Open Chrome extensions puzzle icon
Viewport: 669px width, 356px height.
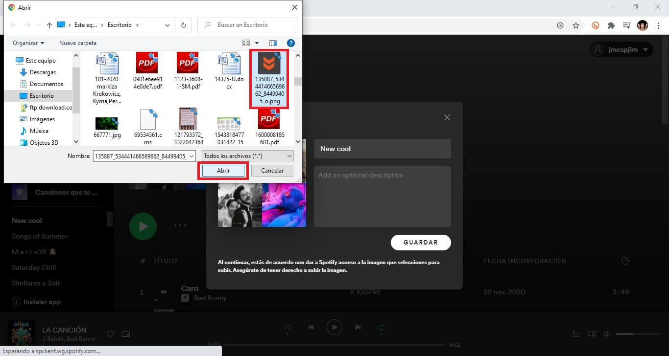tap(611, 25)
